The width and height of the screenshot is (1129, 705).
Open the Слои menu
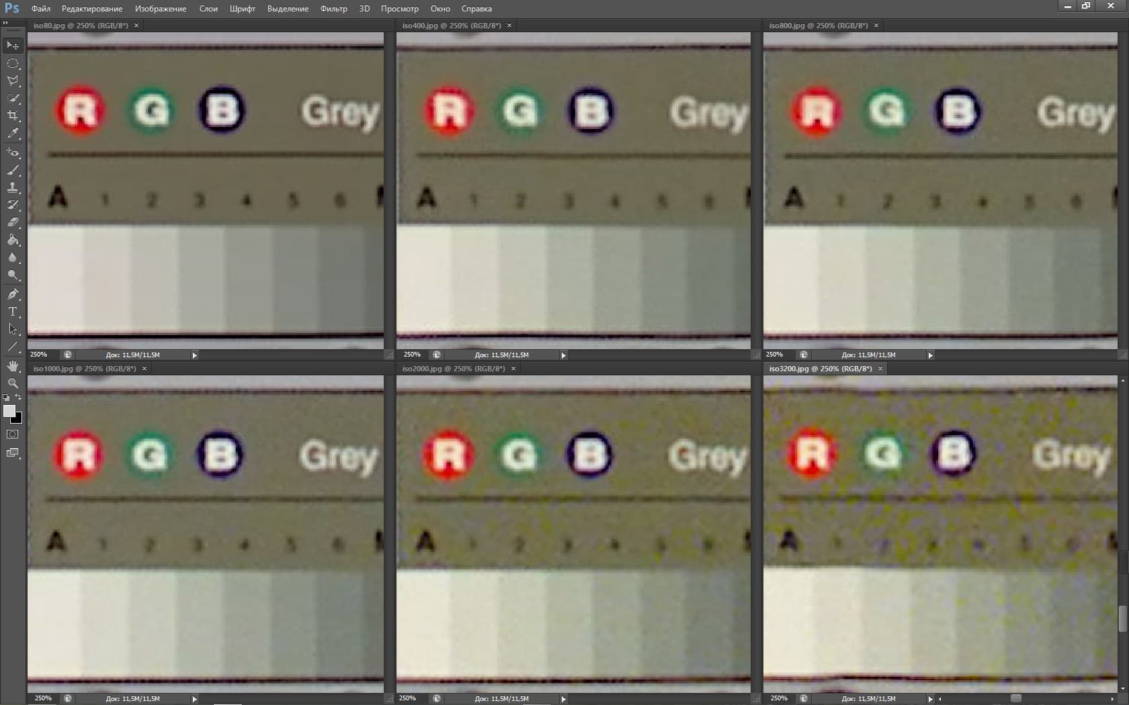(x=208, y=9)
